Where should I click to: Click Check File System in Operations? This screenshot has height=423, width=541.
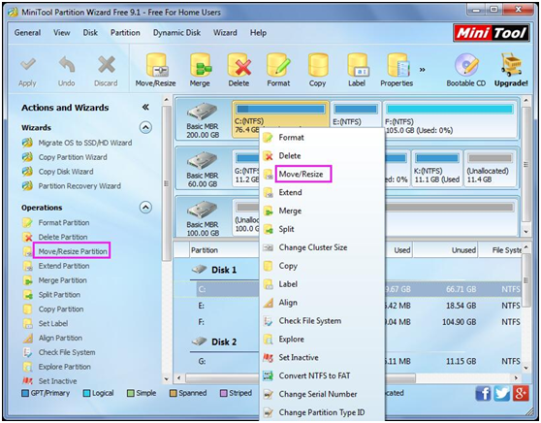coord(67,352)
